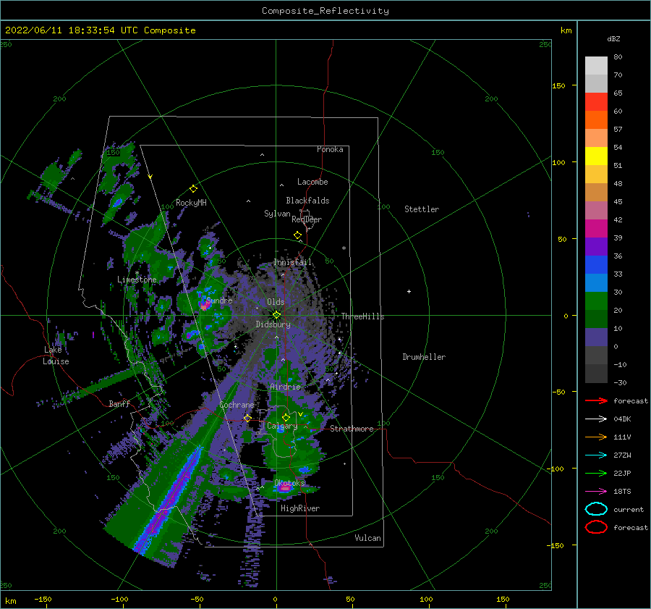Select the Lacombe city label

coord(312,182)
